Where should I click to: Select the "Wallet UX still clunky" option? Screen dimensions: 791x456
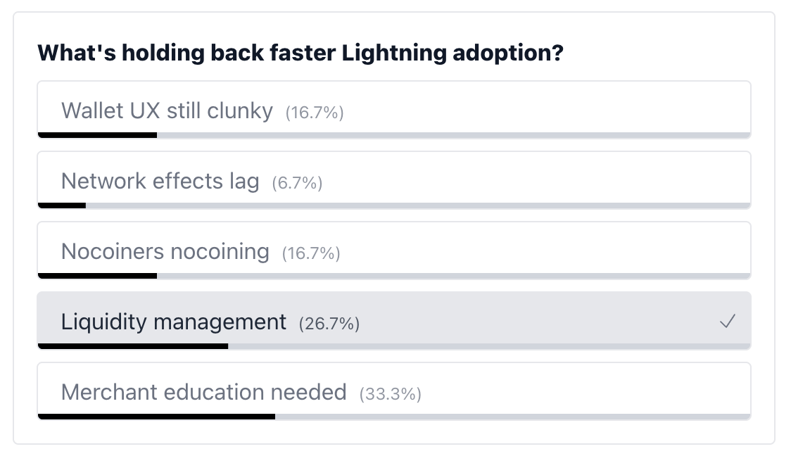pyautogui.click(x=167, y=110)
